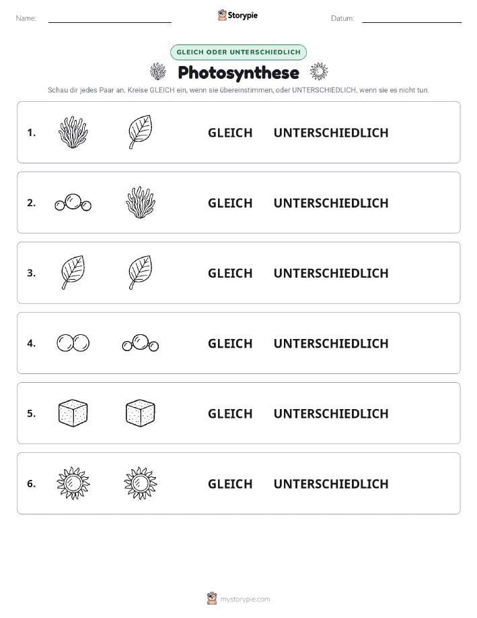This screenshot has width=477, height=618.
Task: Select UNTERSCHIEDLICH for row 1
Action: tap(331, 133)
